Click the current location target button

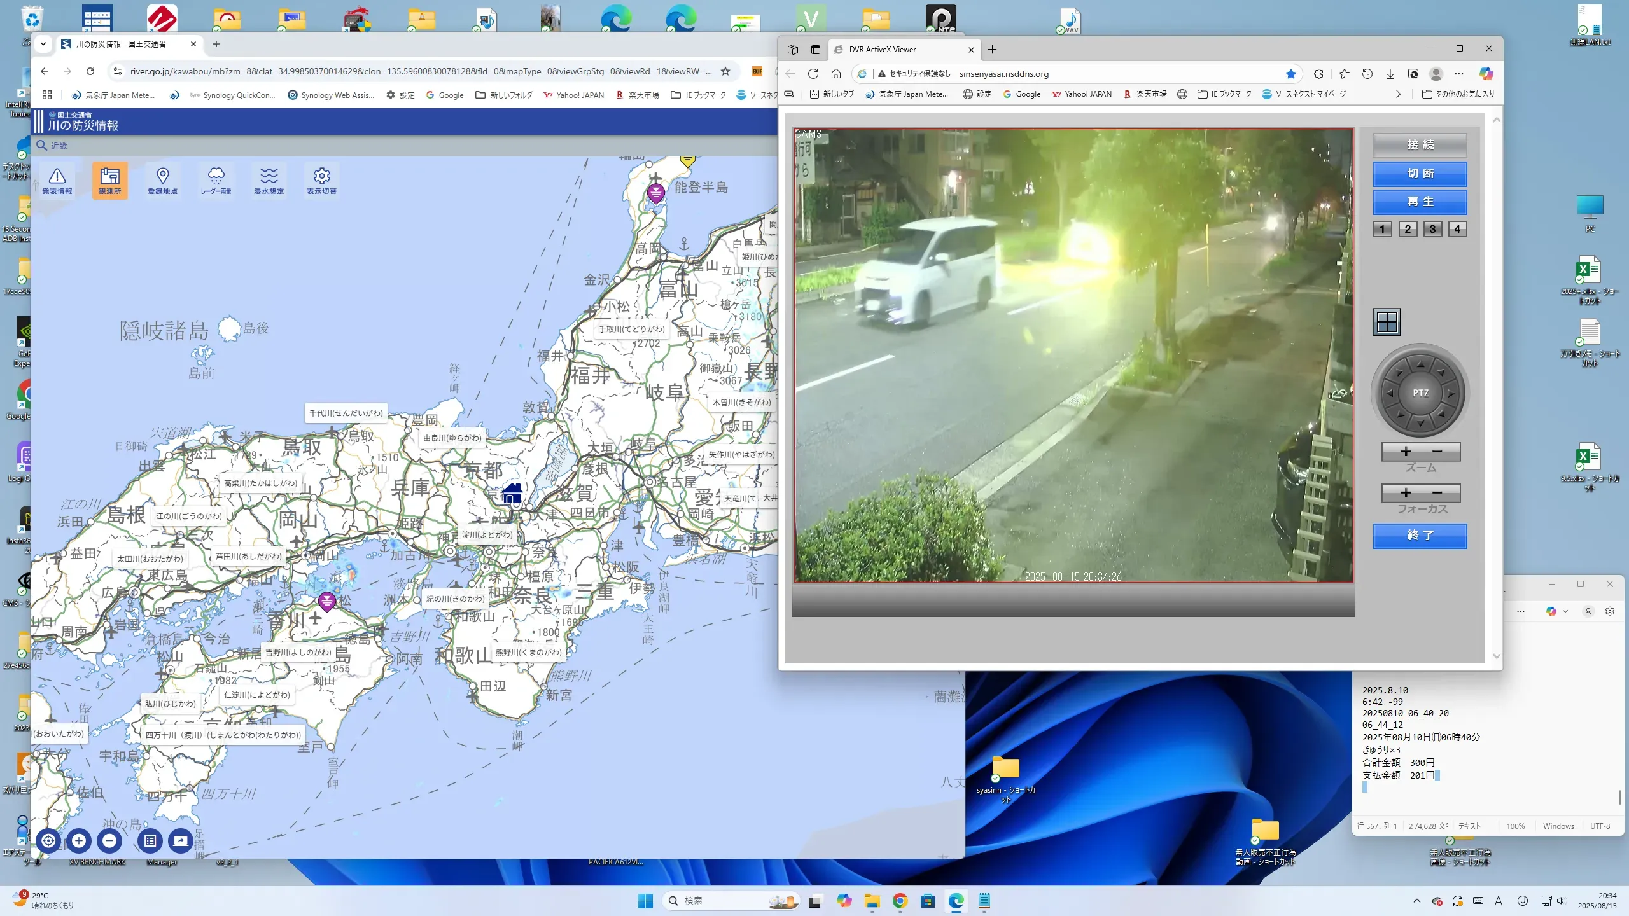[48, 840]
